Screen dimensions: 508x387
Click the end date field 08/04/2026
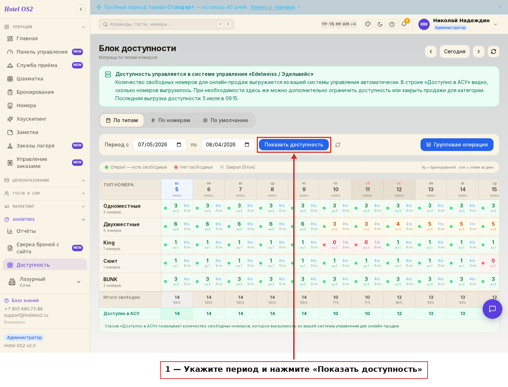pos(228,145)
